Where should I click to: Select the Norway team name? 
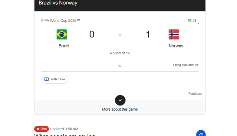click(x=176, y=46)
